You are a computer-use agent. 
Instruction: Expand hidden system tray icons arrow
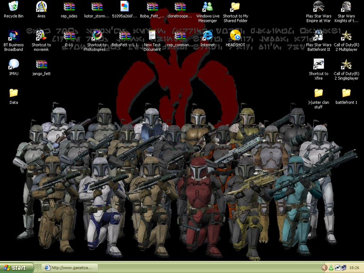(x=324, y=268)
